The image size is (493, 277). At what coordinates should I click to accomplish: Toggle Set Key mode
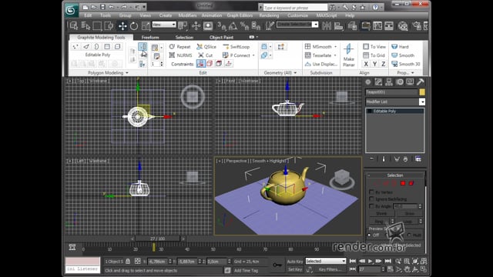[x=295, y=269]
